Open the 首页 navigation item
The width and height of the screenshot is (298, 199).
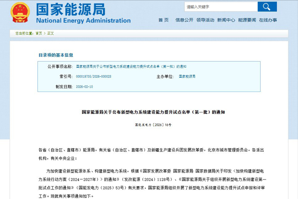(163, 20)
